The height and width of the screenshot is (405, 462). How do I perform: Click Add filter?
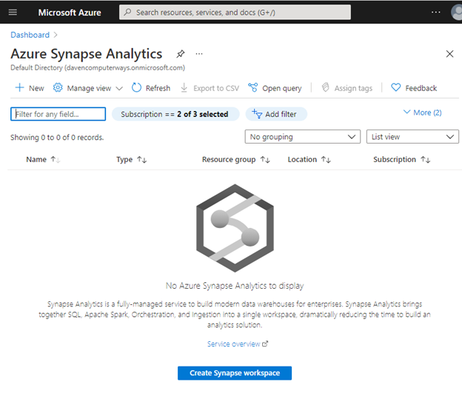click(x=276, y=114)
